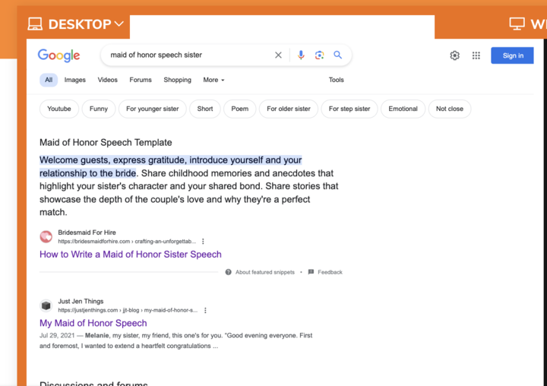Select the Youtube filter chip
The image size is (547, 386).
pos(59,109)
